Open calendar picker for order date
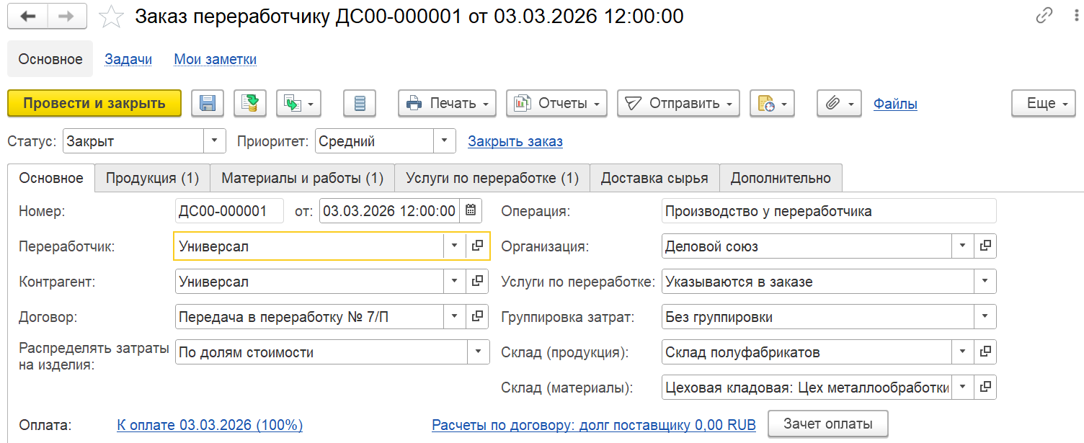 tap(470, 211)
